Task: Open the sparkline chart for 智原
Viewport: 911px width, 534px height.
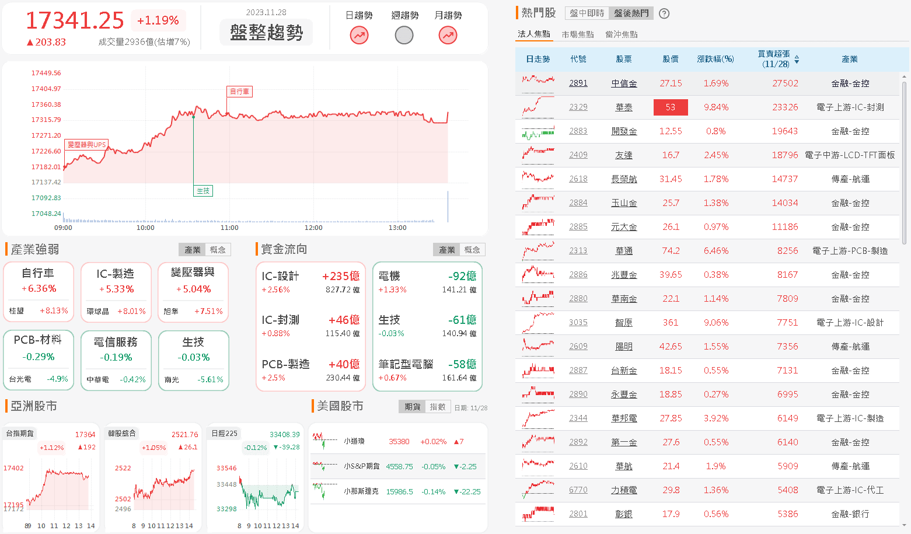Action: (x=538, y=323)
